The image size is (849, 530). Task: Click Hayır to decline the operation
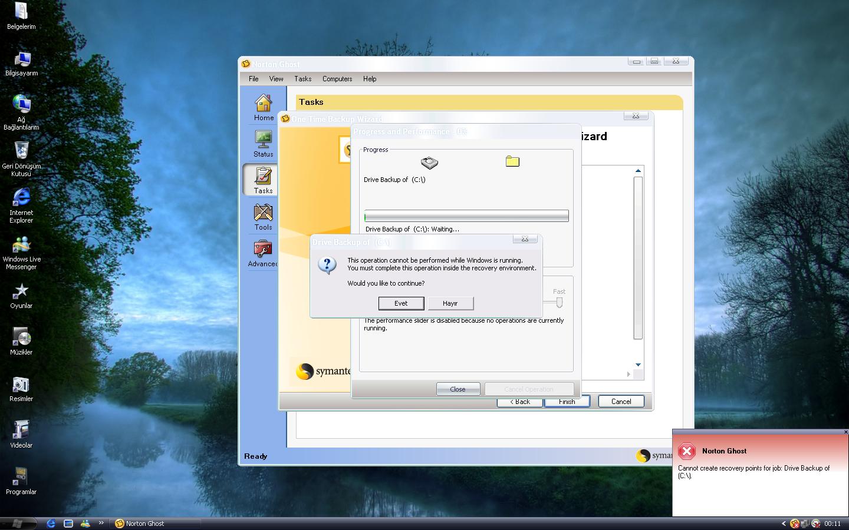click(x=450, y=303)
